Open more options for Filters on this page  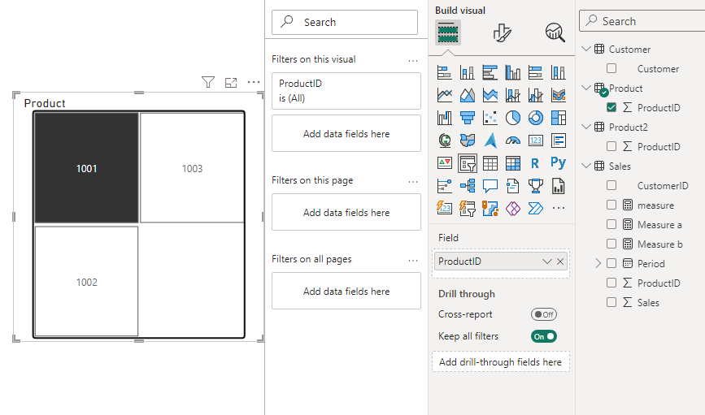point(413,181)
